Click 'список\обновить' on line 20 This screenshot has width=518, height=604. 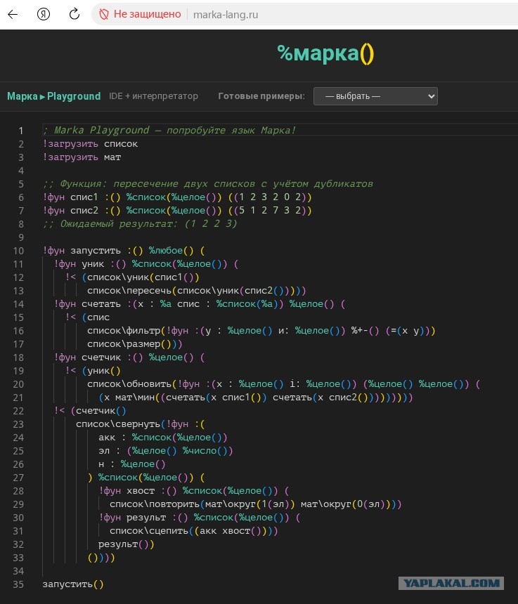click(x=129, y=384)
